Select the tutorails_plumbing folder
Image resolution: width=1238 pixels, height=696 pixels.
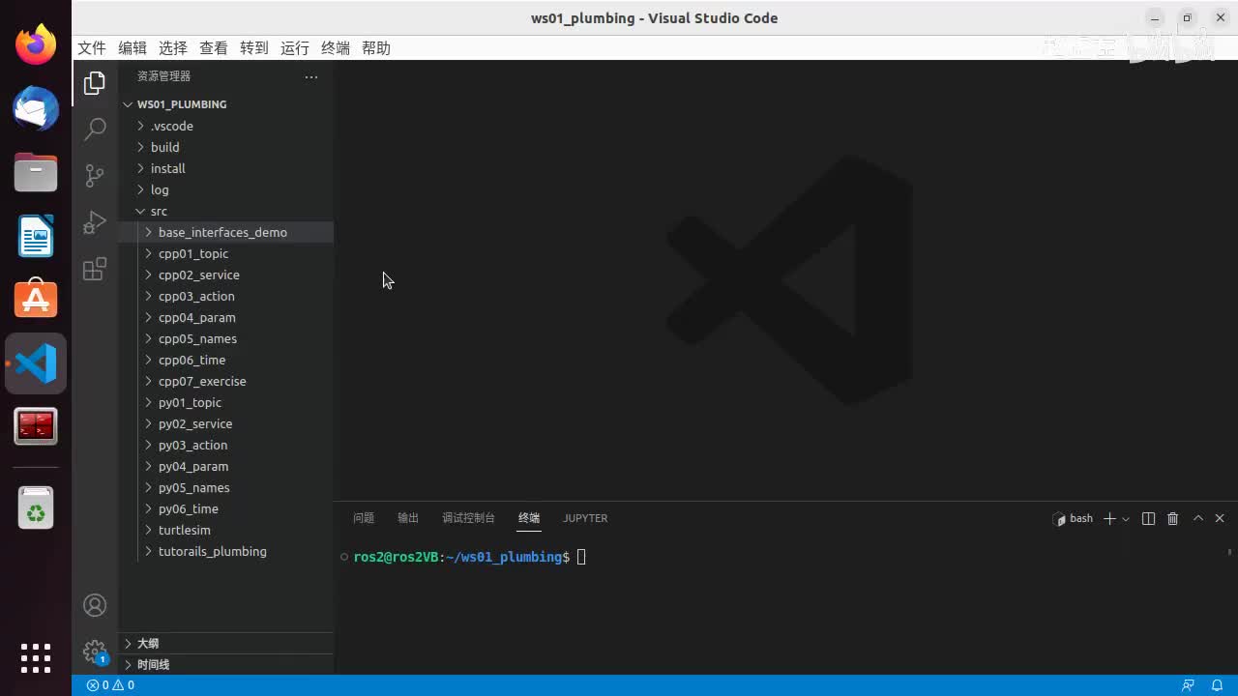tap(226, 551)
